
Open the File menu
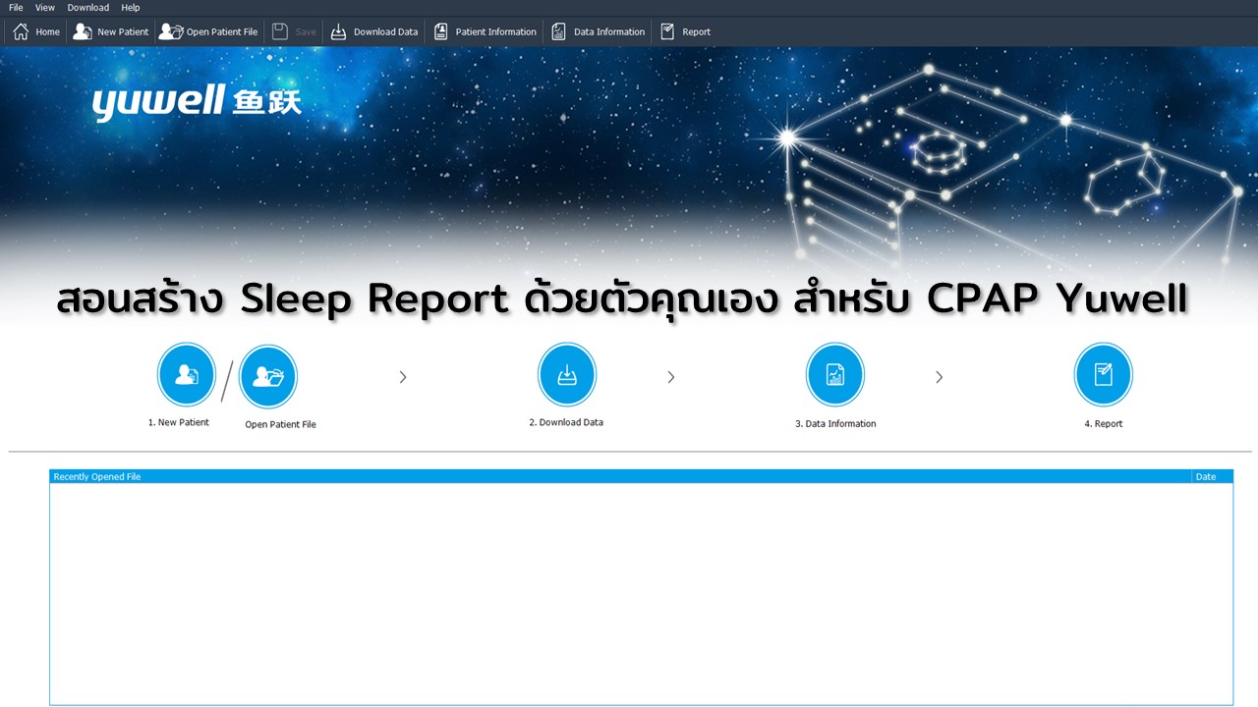(16, 8)
